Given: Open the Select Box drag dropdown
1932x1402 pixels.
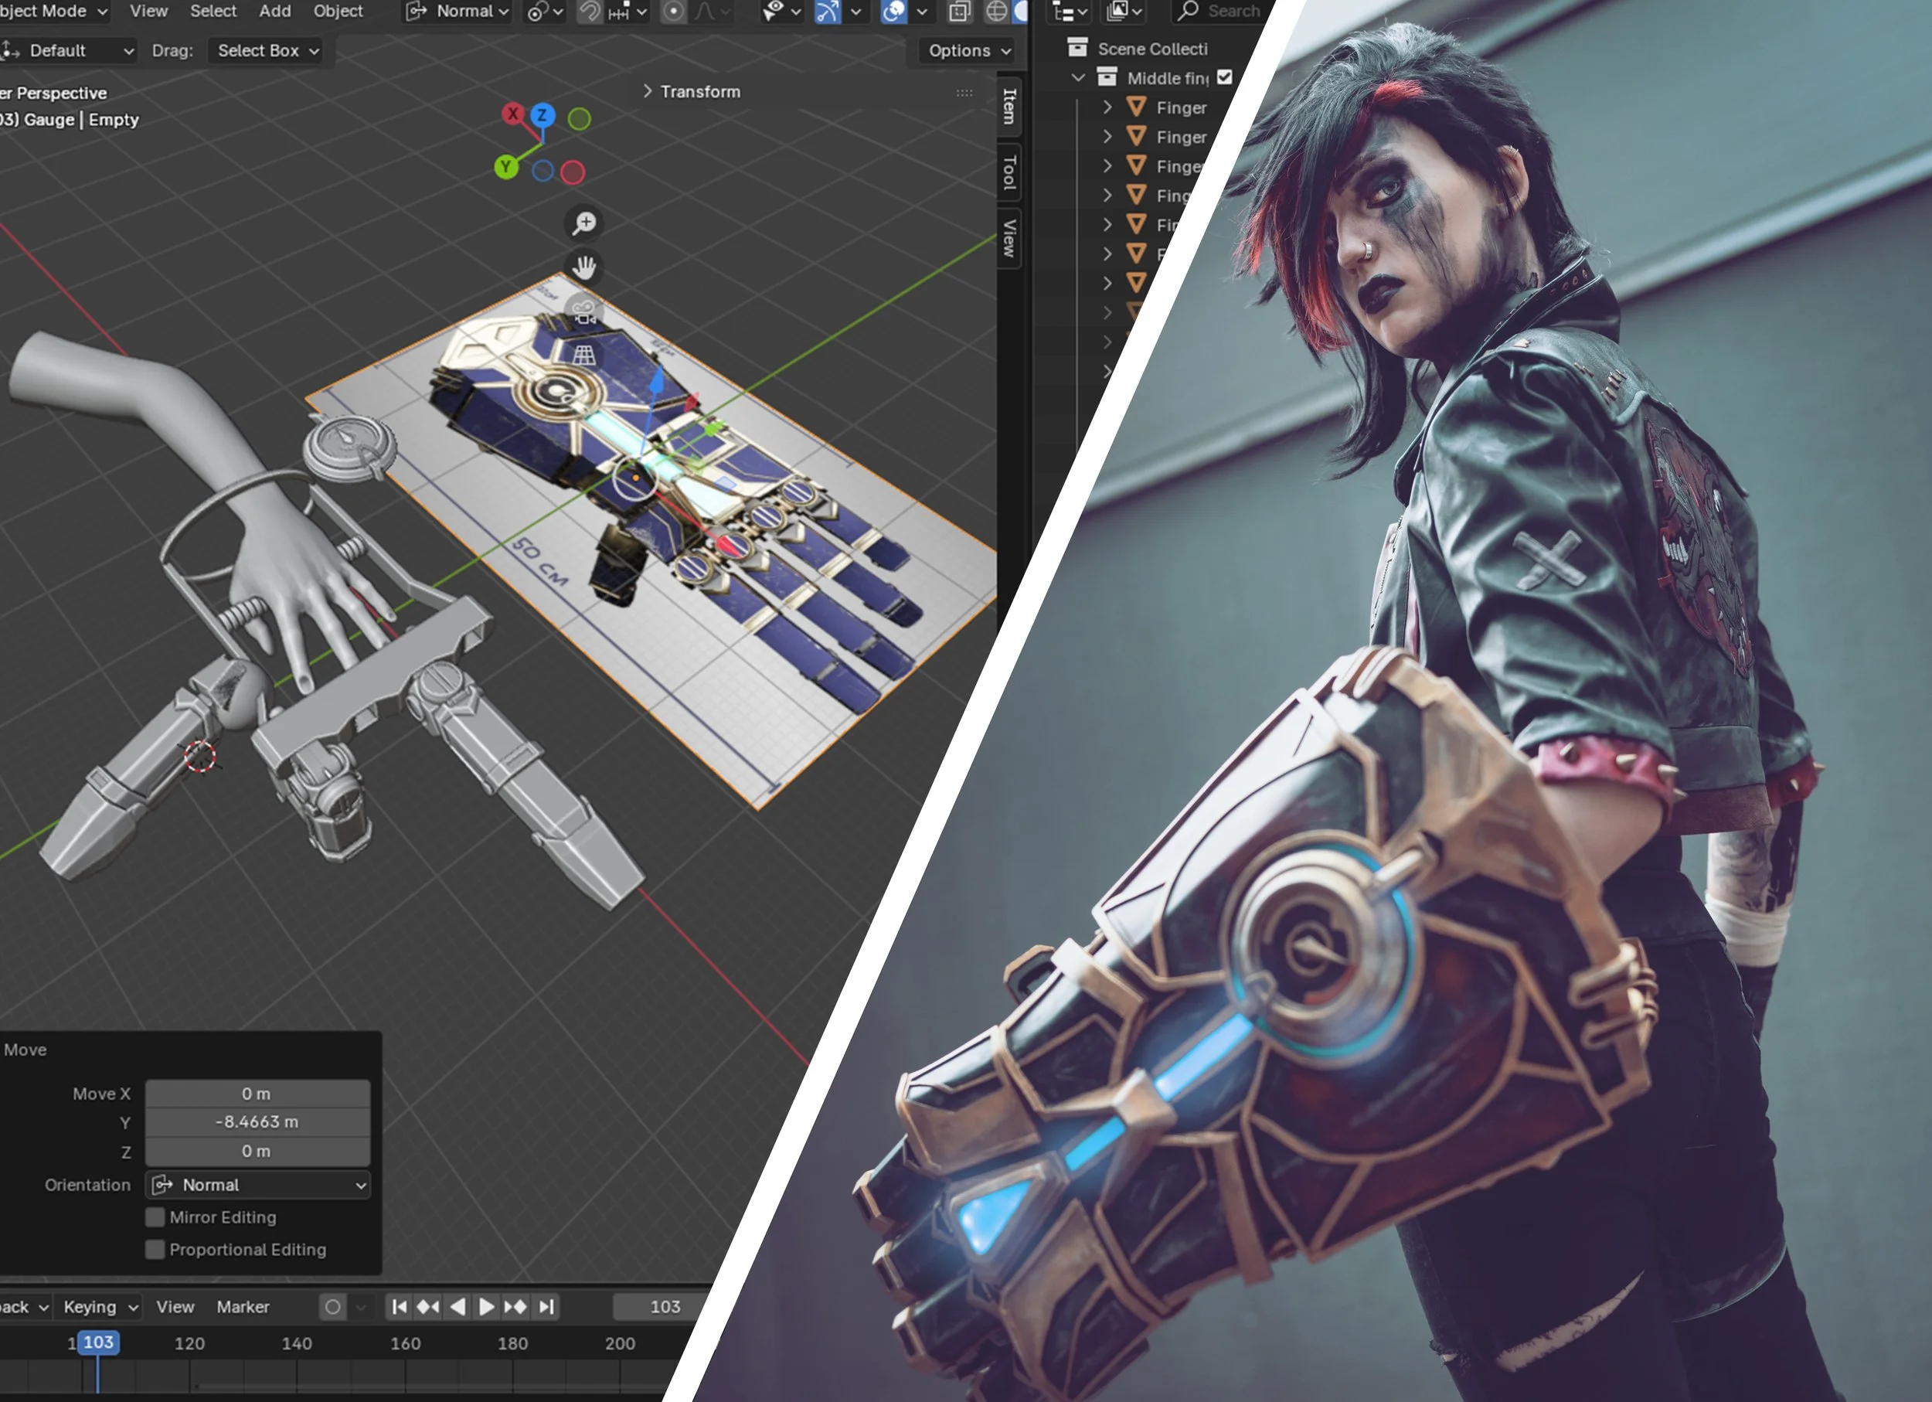Looking at the screenshot, I should (267, 51).
